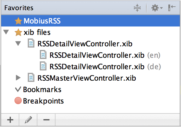This screenshot has height=127, width=181.
Task: Collapse the RSSDetailViewController.xib node
Action: pos(18,44)
